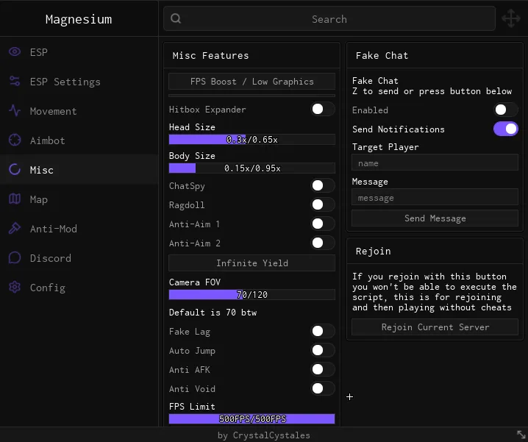Screen dimensions: 528x442
Task: Enable the Hitbox Expander toggle
Action: [x=323, y=109]
